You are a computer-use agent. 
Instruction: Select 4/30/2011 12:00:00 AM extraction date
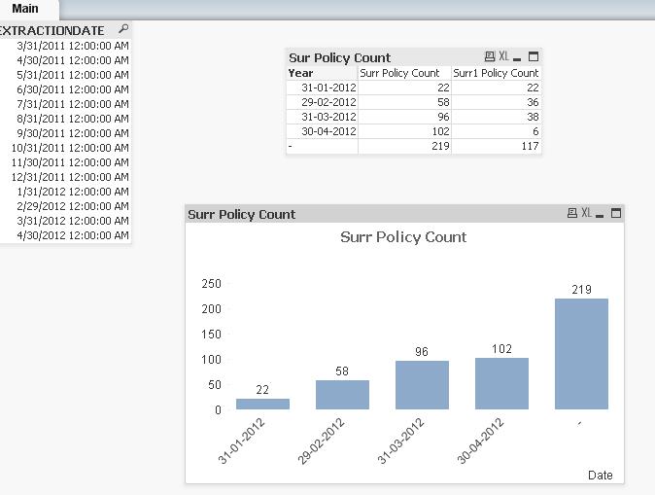coord(65,60)
